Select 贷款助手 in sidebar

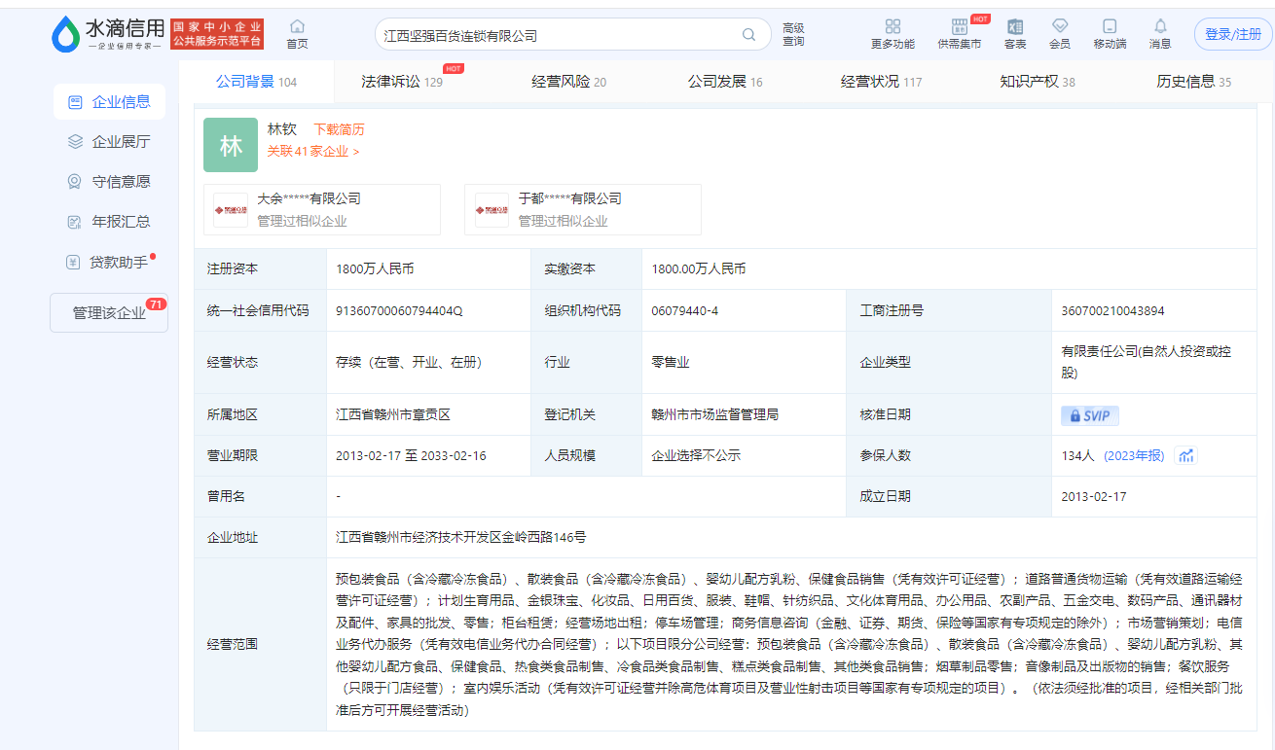click(109, 262)
